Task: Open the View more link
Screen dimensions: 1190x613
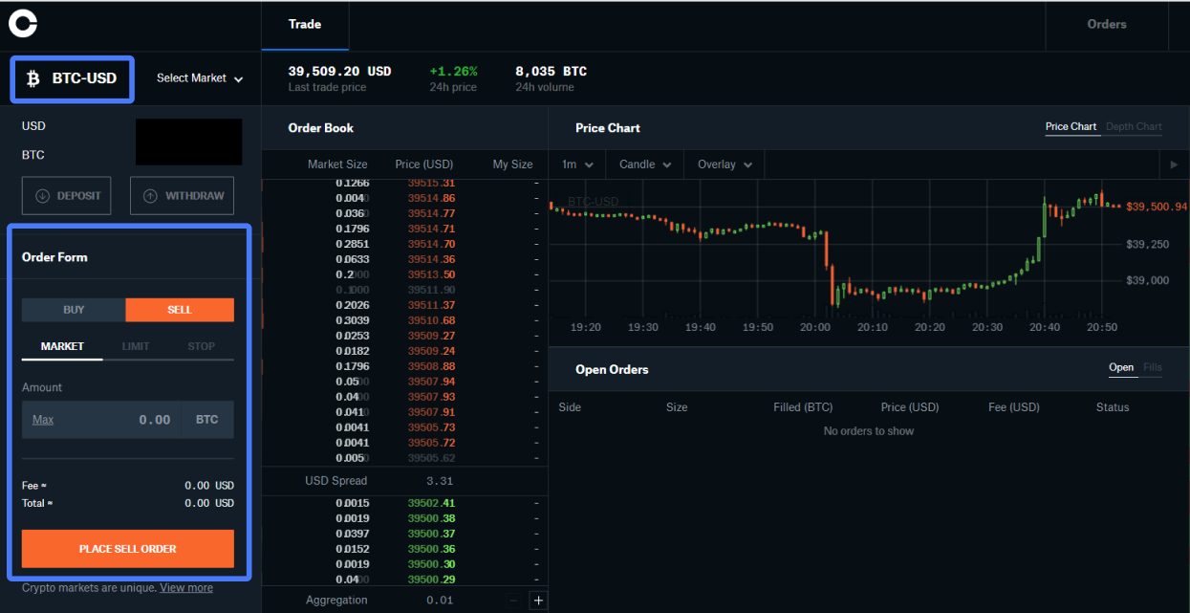Action: click(186, 588)
